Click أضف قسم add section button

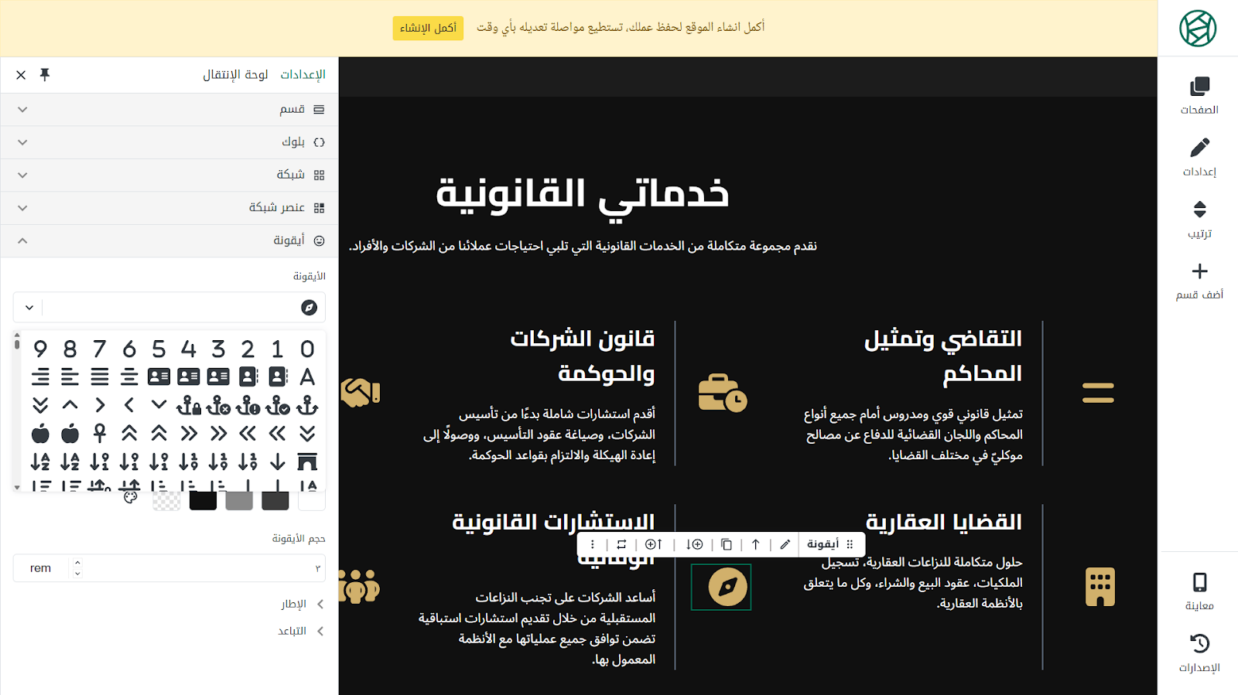point(1199,281)
